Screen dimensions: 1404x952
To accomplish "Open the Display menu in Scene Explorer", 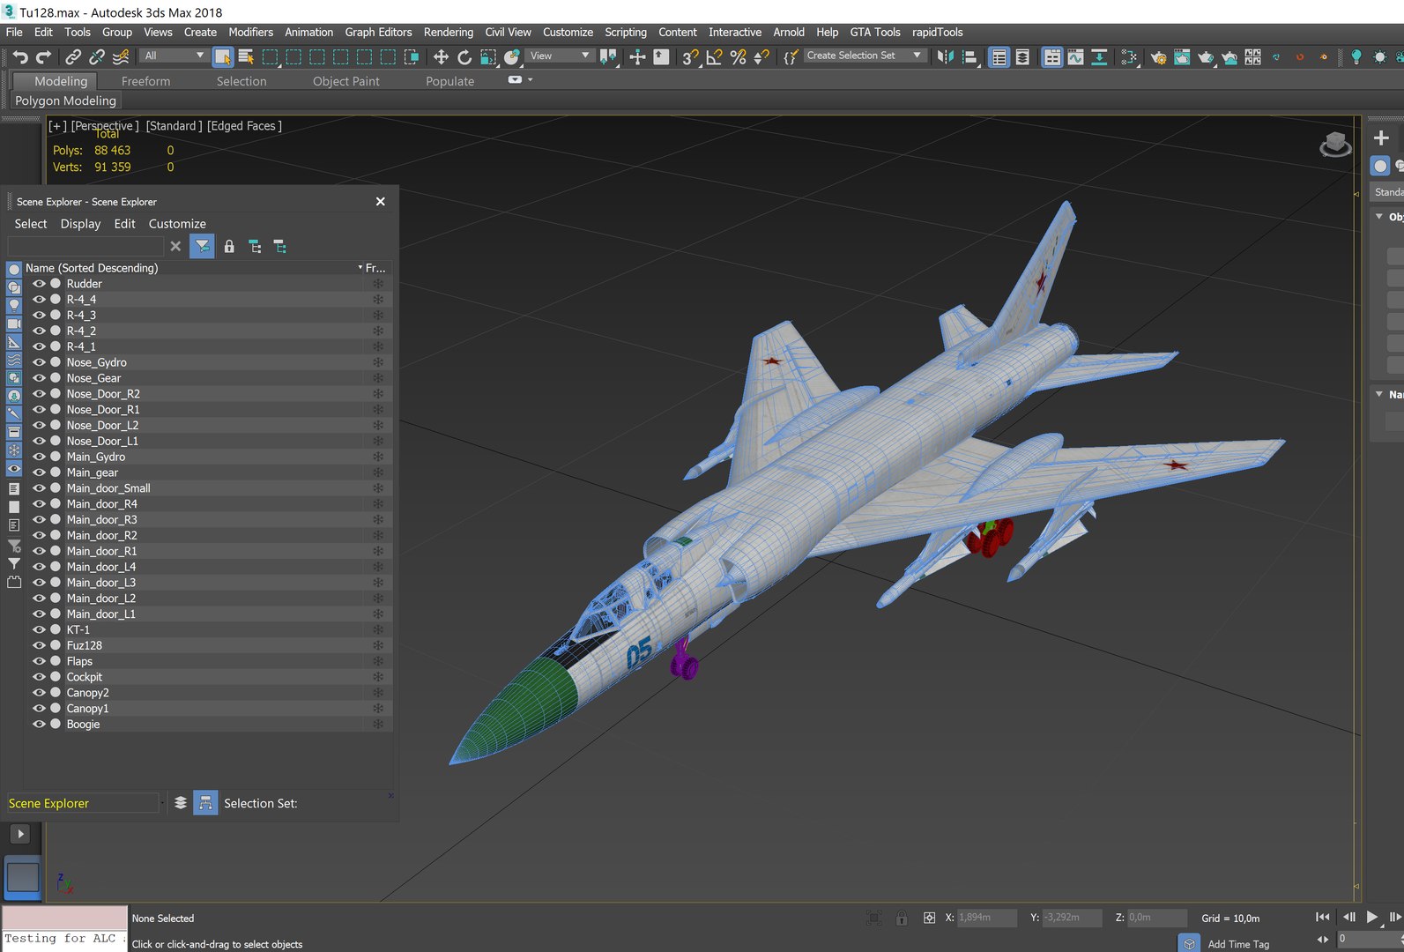I will pyautogui.click(x=80, y=224).
